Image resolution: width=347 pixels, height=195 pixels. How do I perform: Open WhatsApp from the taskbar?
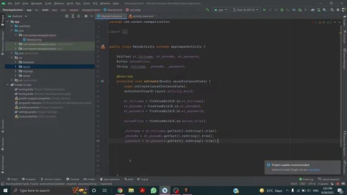coord(153,190)
